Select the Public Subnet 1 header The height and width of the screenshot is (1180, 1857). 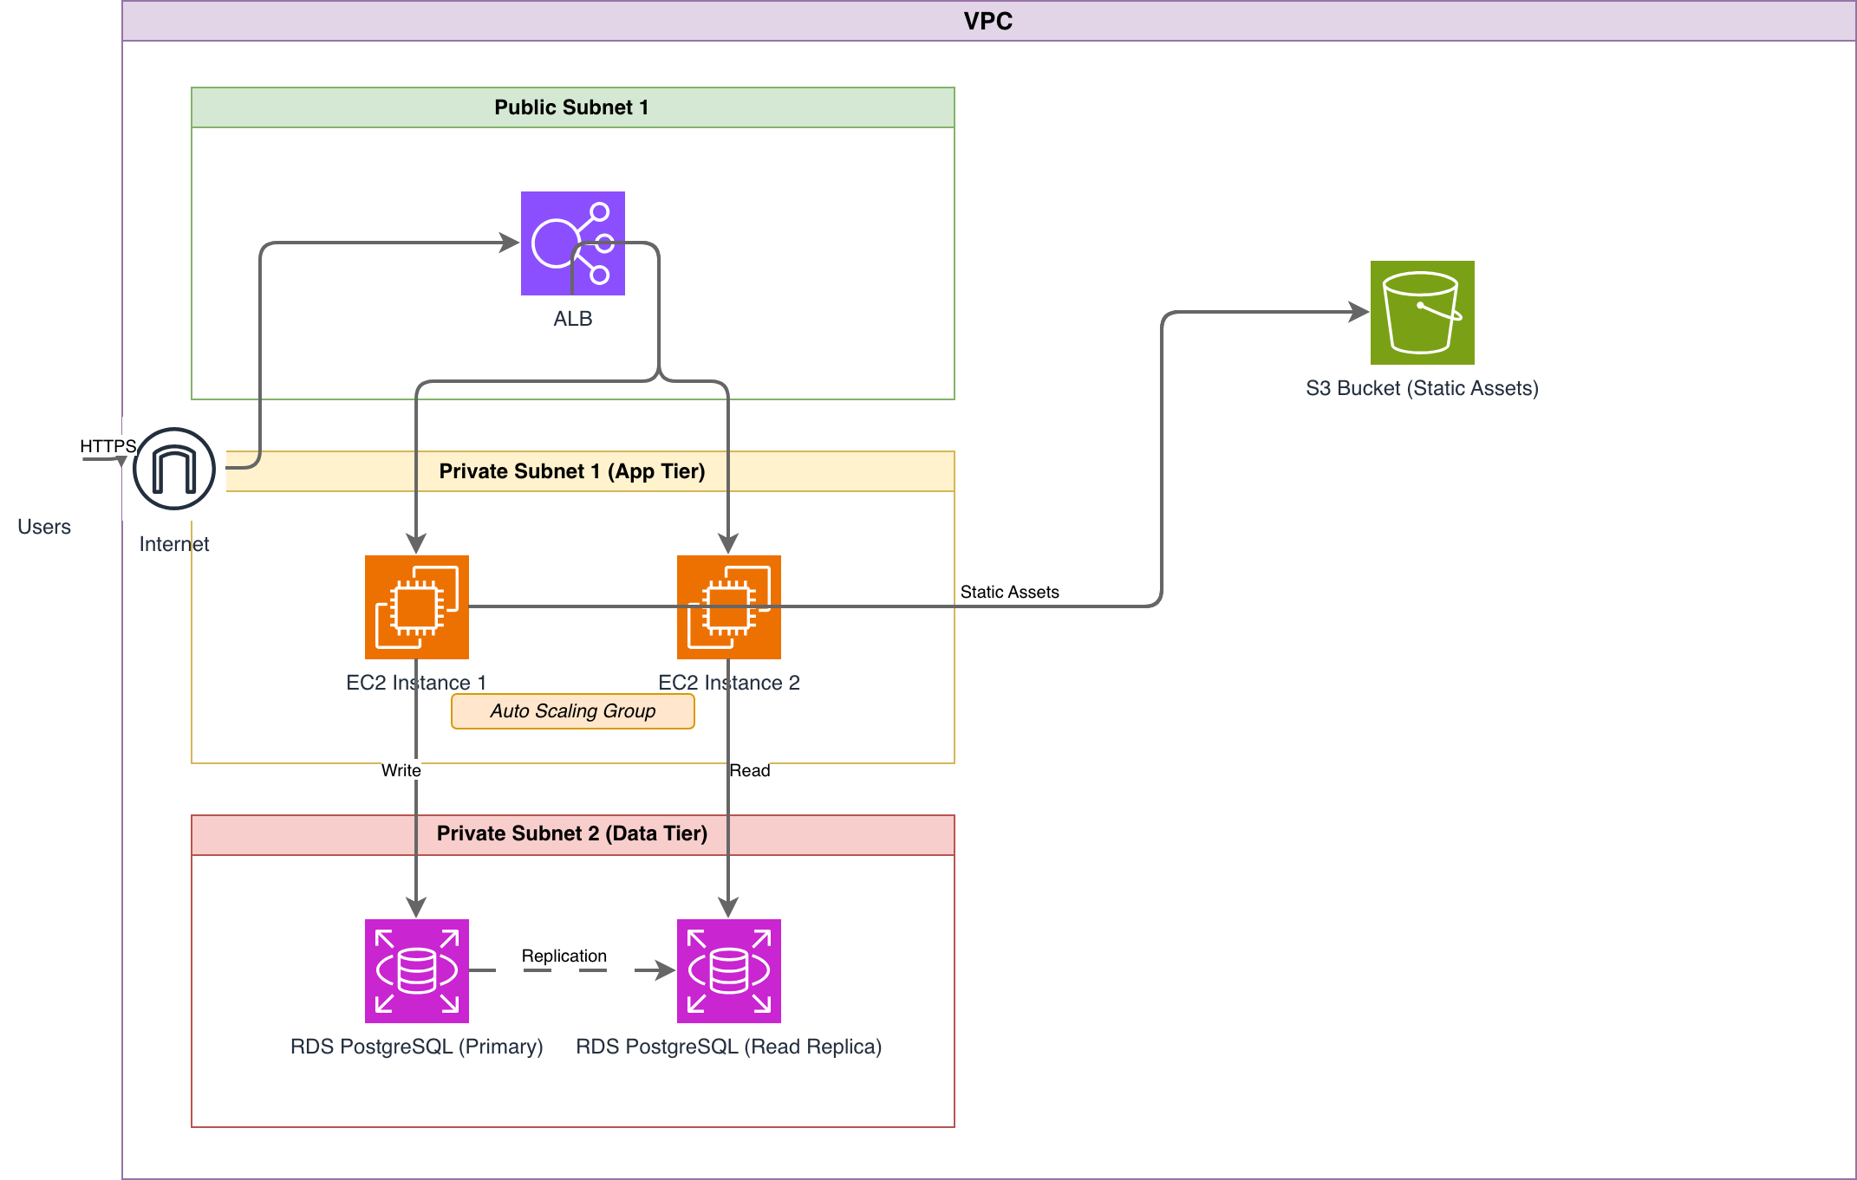(x=572, y=107)
